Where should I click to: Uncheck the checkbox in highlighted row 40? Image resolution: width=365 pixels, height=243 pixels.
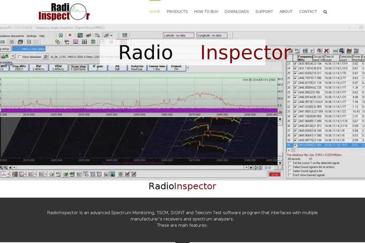(x=295, y=145)
